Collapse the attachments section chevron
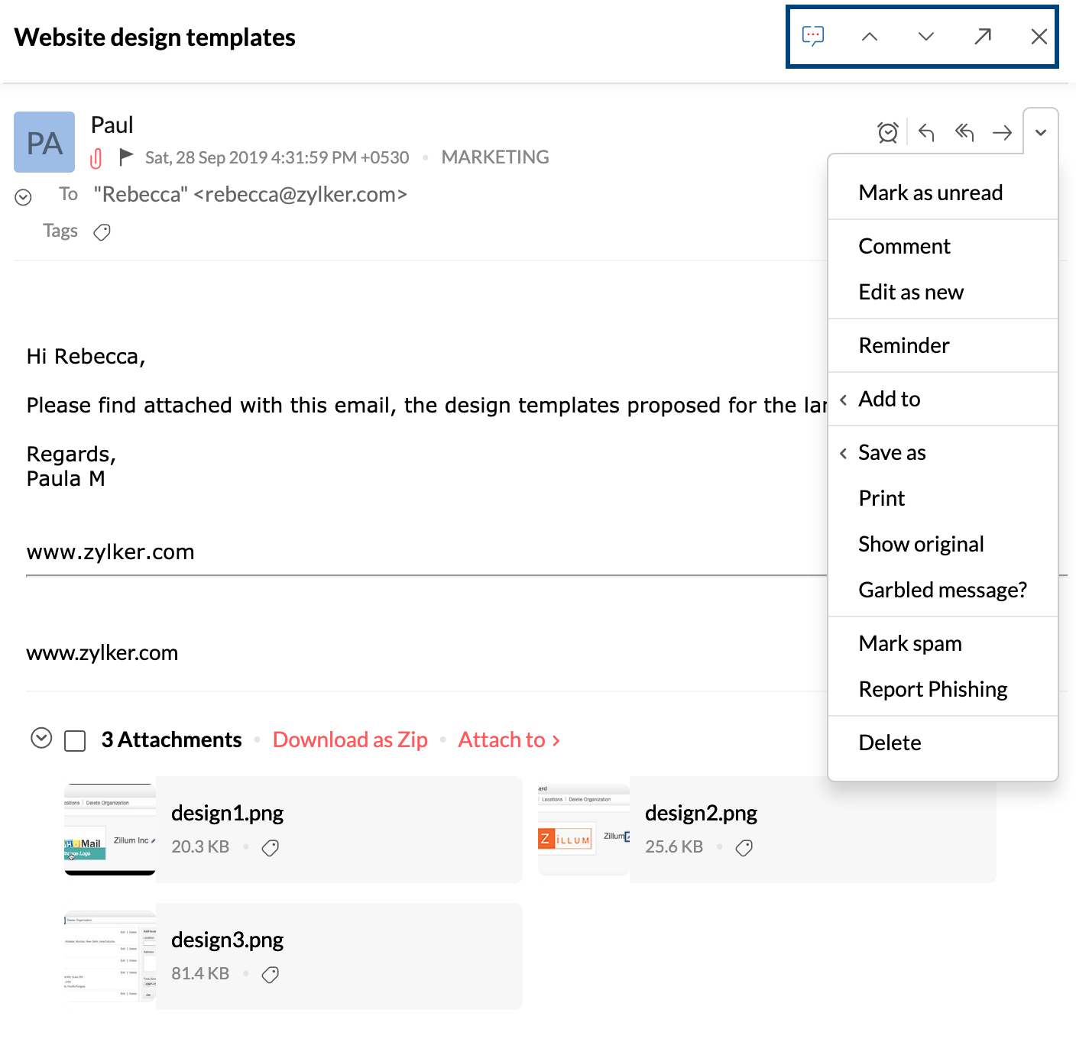Image resolution: width=1076 pixels, height=1042 pixels. click(41, 738)
